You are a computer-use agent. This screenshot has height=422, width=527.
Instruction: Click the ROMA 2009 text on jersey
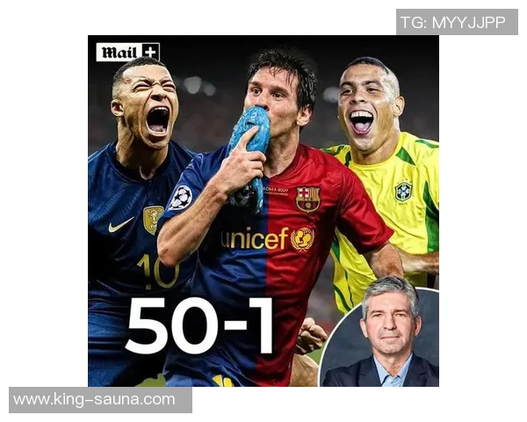pos(276,190)
